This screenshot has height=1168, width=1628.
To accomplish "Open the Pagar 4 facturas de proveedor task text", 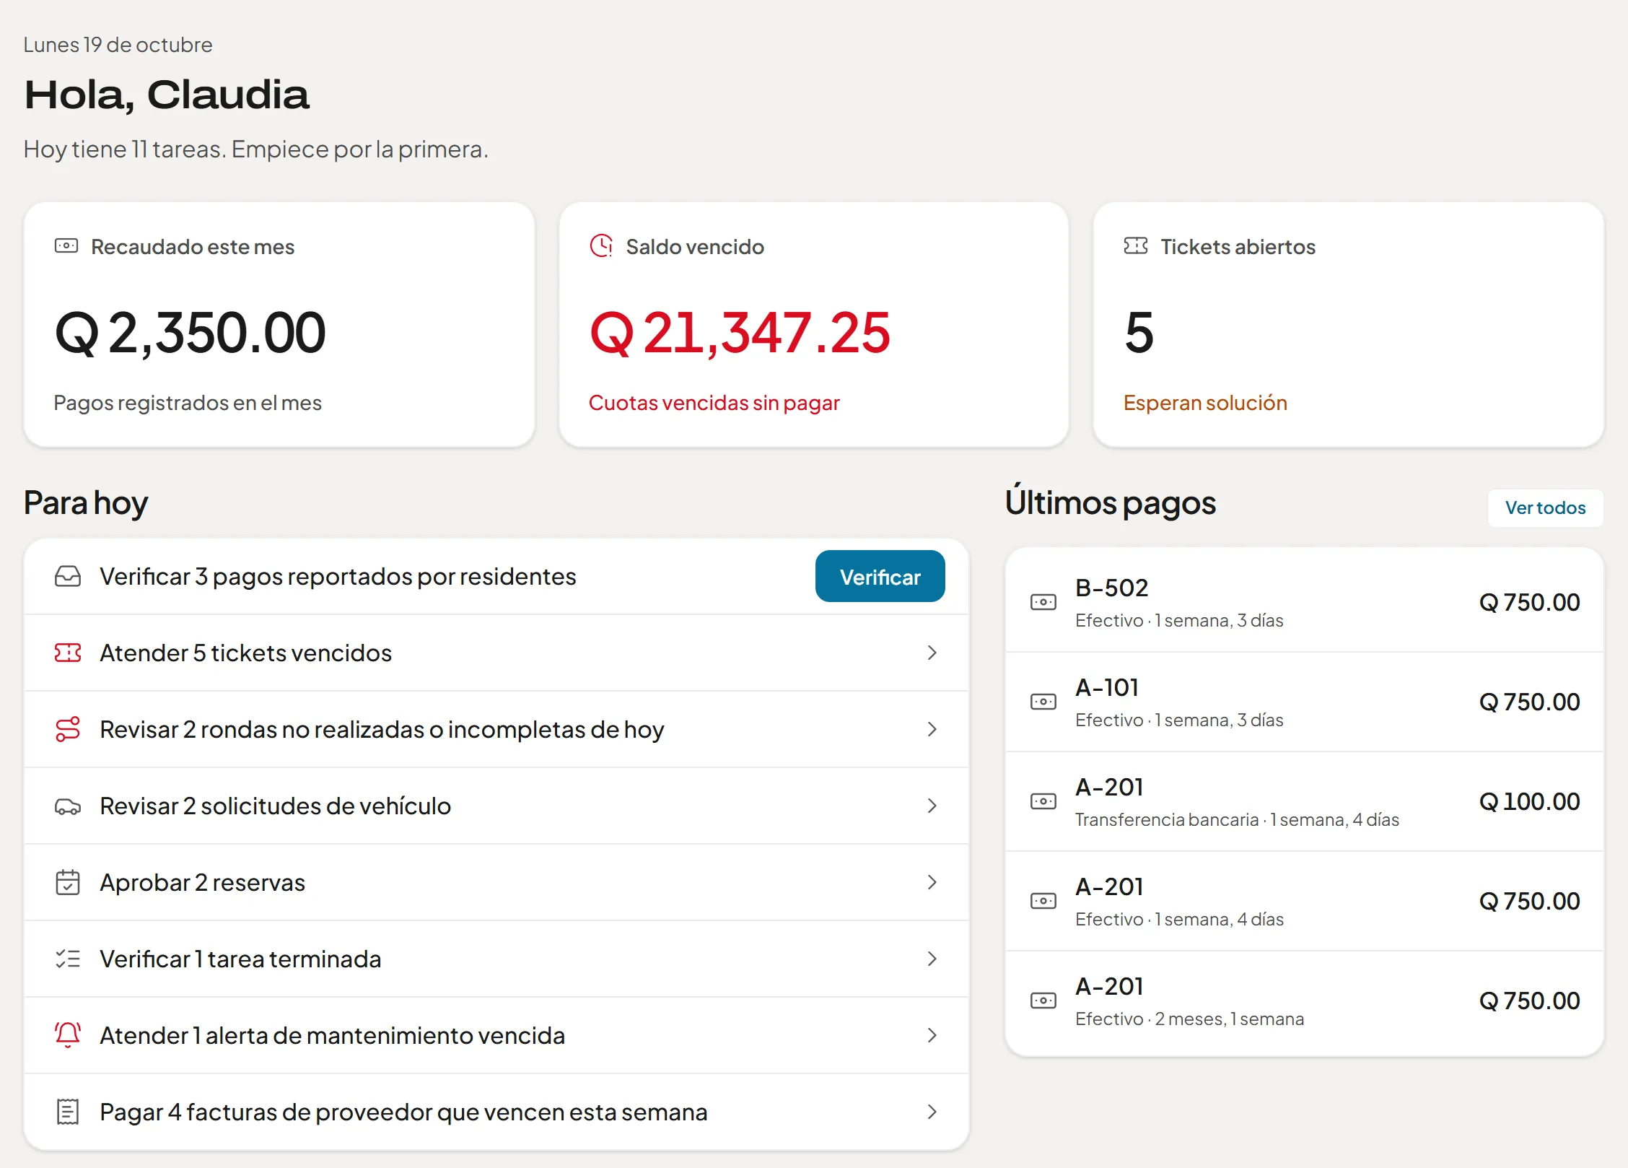I will 403,1112.
